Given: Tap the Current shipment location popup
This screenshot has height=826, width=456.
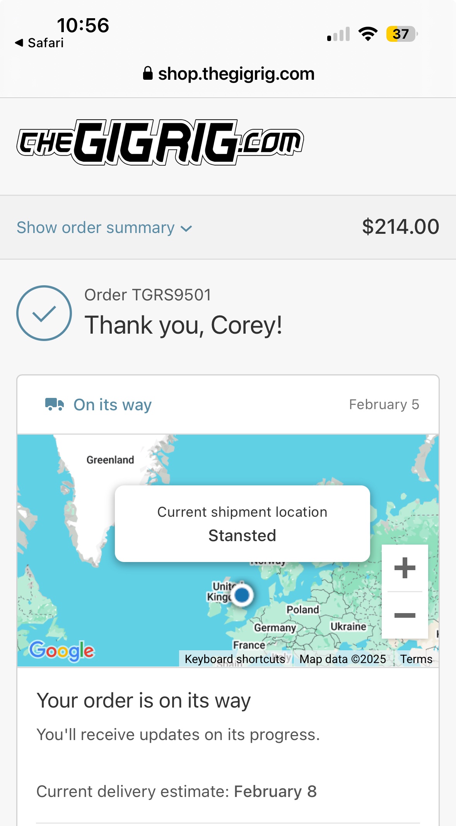Looking at the screenshot, I should 242,523.
